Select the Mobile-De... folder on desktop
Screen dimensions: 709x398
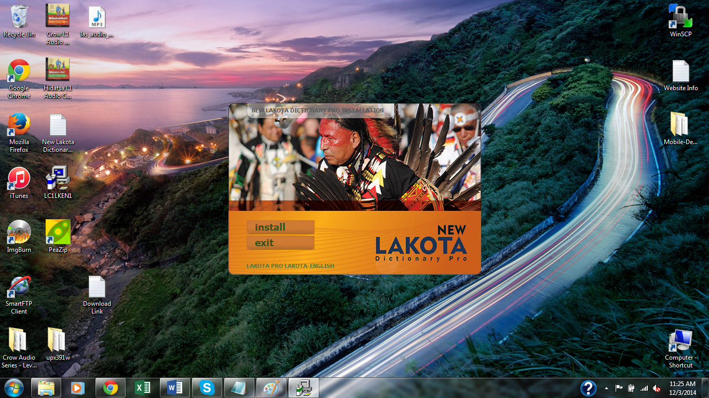[681, 129]
